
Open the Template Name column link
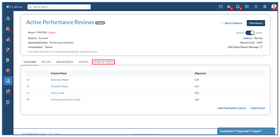pos(59,86)
